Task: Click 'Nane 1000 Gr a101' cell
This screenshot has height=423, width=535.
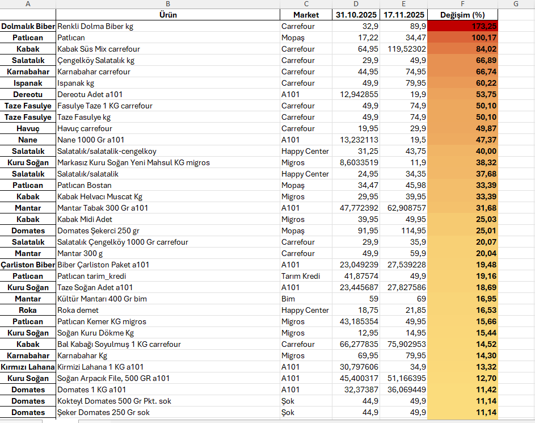Action: [x=168, y=140]
